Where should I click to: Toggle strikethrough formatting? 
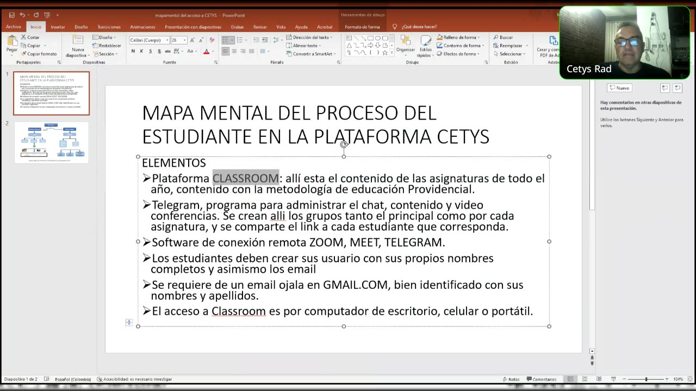[x=167, y=51]
